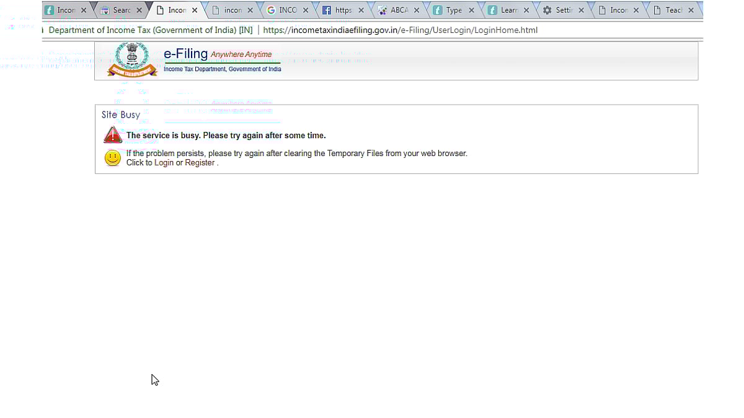
Task: Close the Facebook https tab
Action: click(x=361, y=11)
